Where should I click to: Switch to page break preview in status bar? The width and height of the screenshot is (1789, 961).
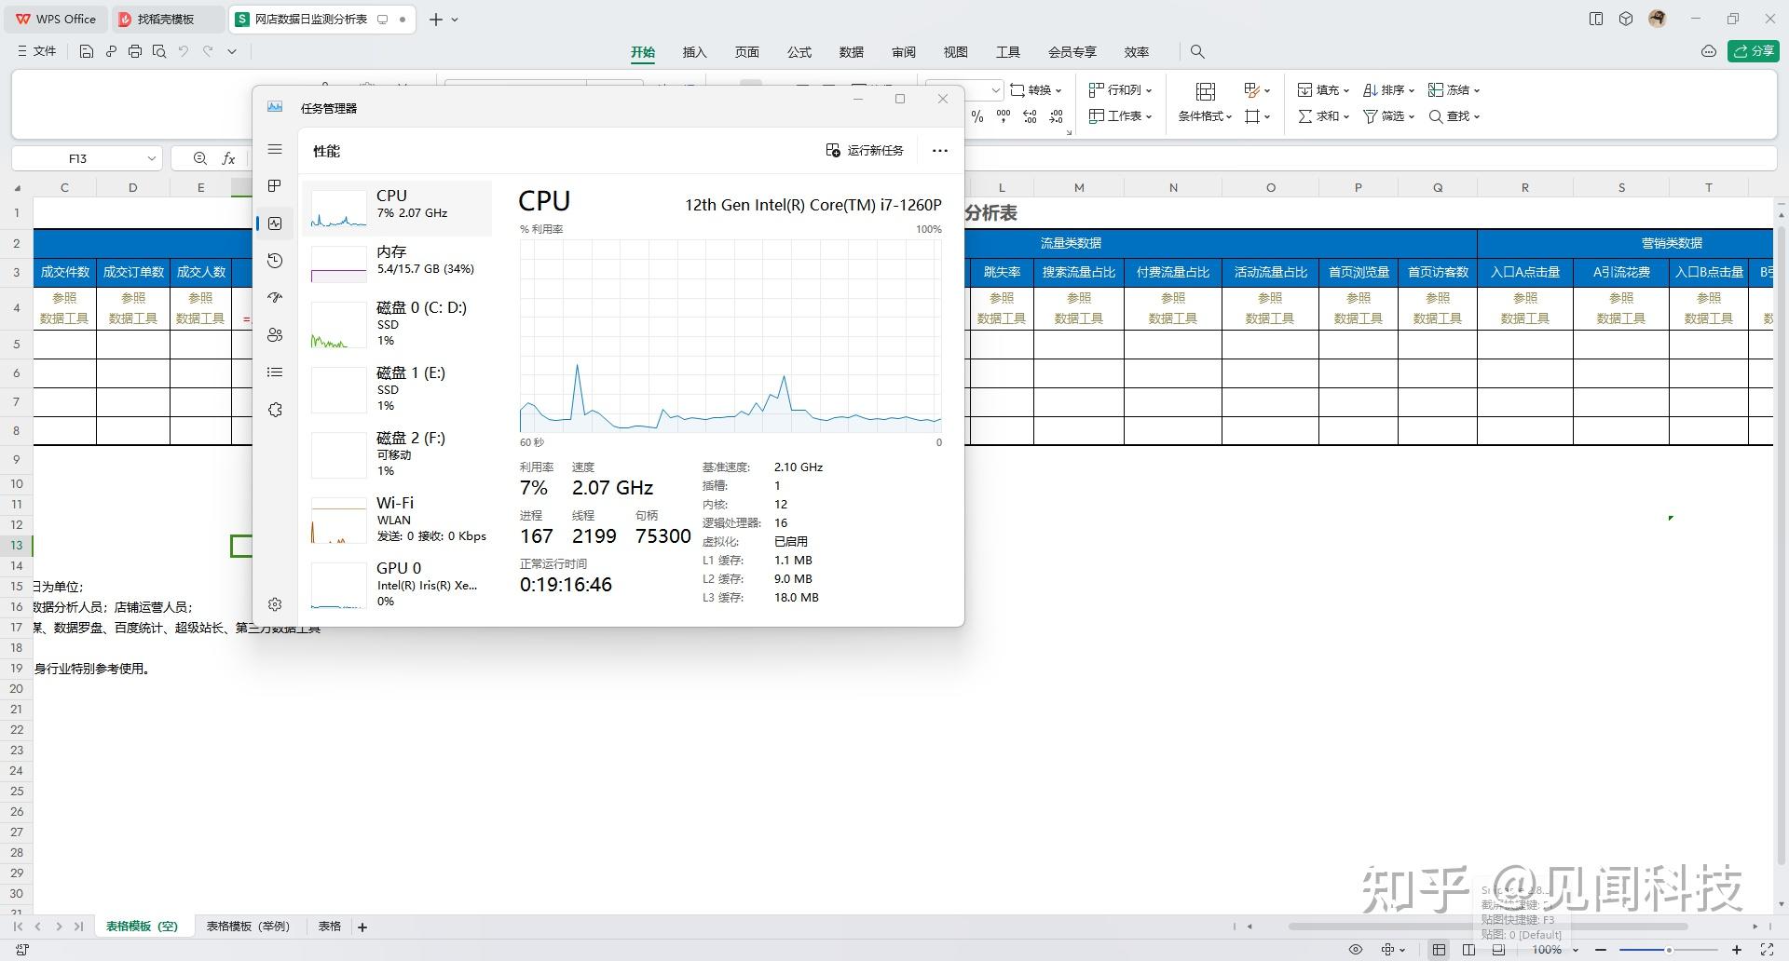click(x=1498, y=950)
